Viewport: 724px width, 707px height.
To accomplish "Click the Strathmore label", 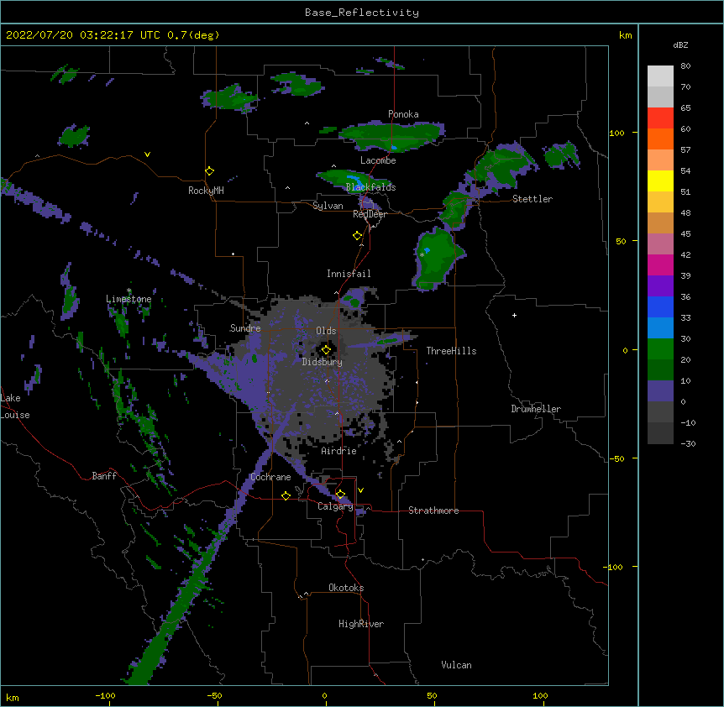I will point(433,511).
